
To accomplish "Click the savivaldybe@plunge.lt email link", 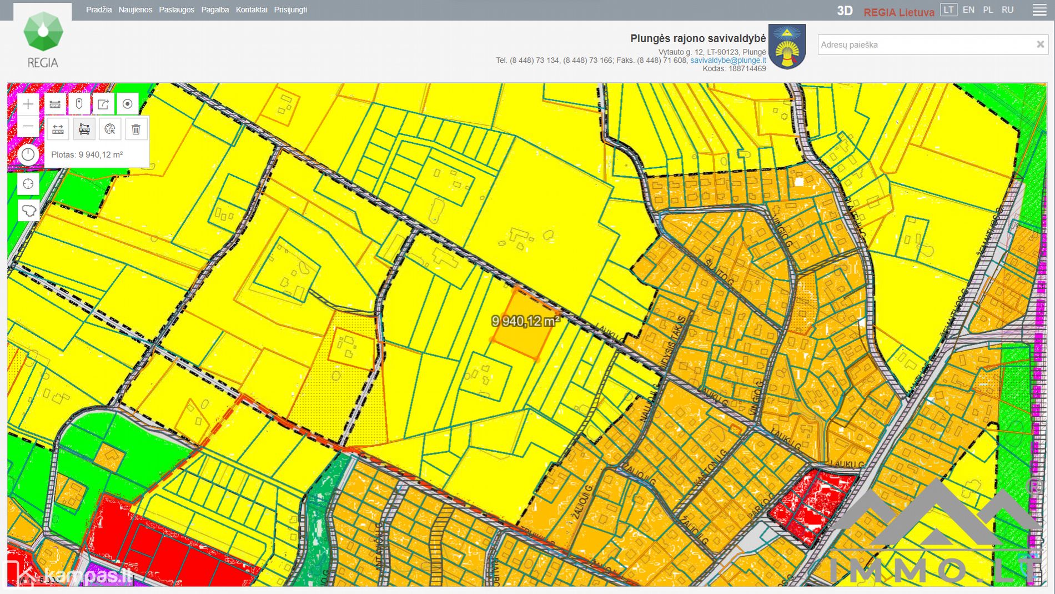I will [x=727, y=61].
